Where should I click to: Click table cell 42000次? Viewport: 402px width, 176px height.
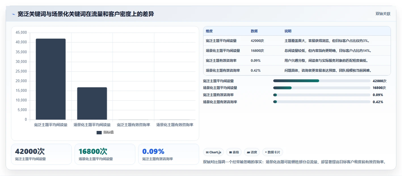(x=257, y=41)
